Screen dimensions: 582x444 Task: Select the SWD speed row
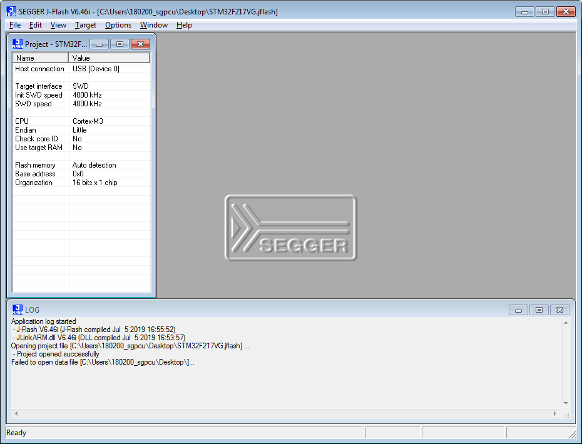pos(81,104)
